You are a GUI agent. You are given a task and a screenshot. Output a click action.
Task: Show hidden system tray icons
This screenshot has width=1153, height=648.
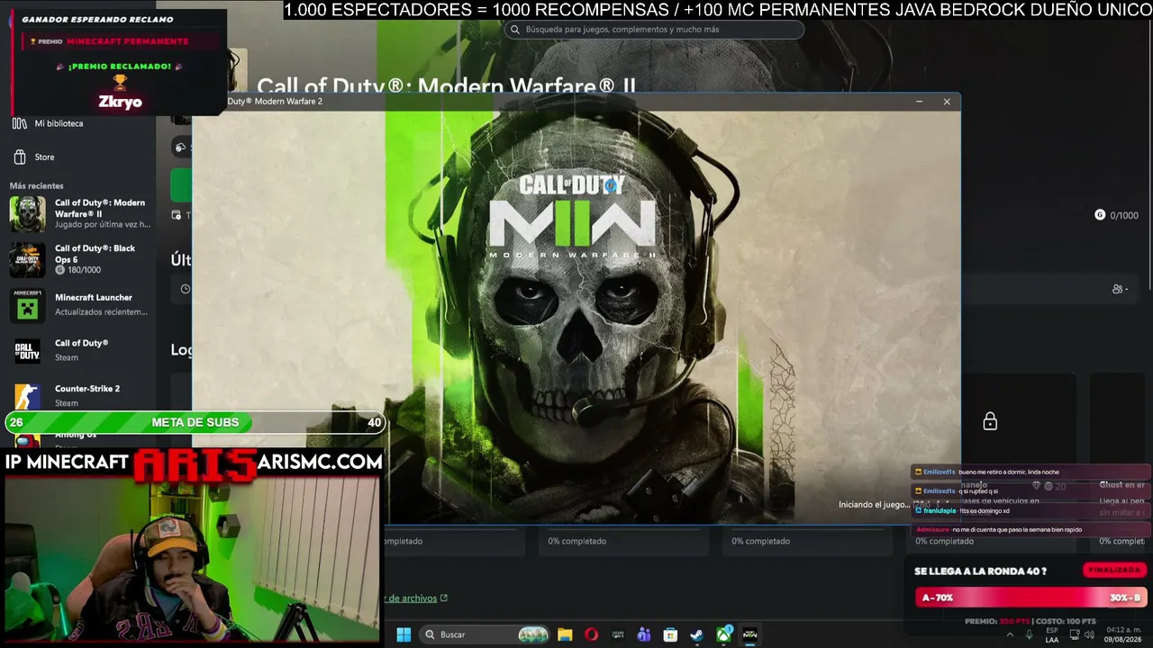point(1009,634)
